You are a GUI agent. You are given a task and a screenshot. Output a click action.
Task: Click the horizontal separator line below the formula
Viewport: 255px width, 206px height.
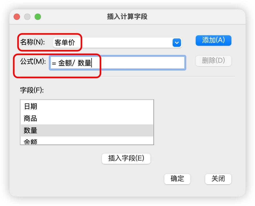tap(168, 77)
